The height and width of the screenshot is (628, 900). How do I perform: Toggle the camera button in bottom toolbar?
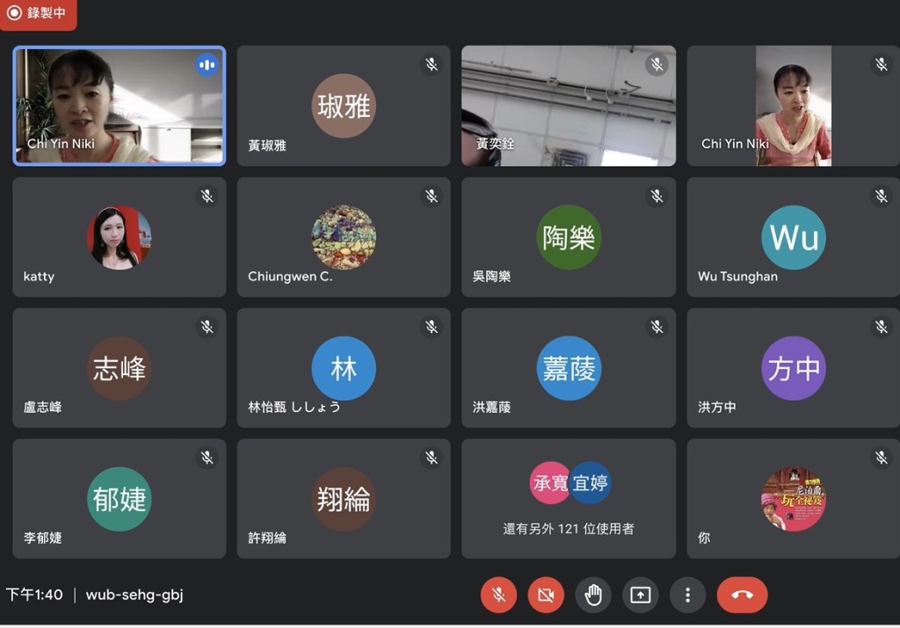click(546, 596)
